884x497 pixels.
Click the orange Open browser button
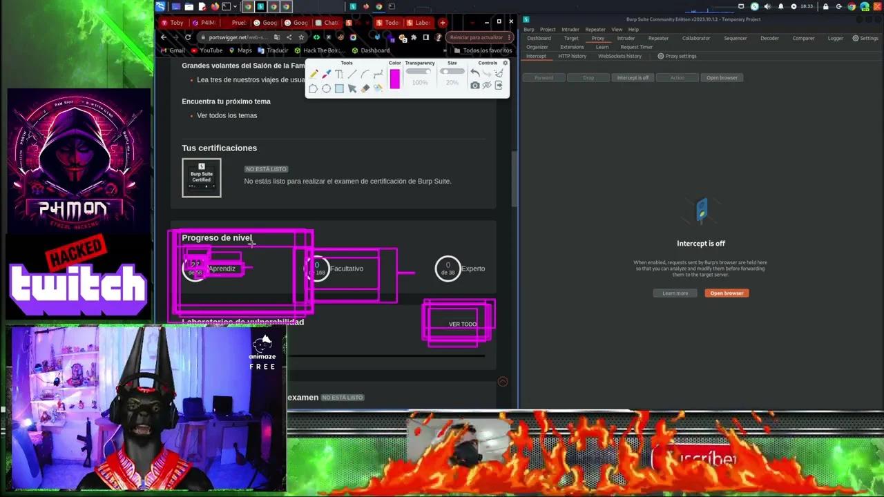pos(727,293)
